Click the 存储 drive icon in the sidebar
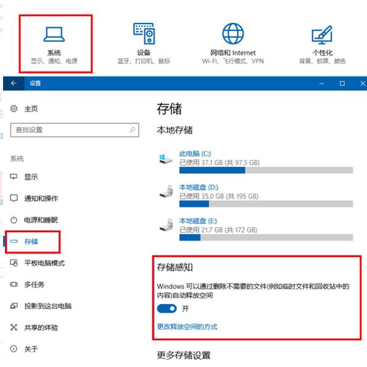The width and height of the screenshot is (367, 367). click(14, 241)
